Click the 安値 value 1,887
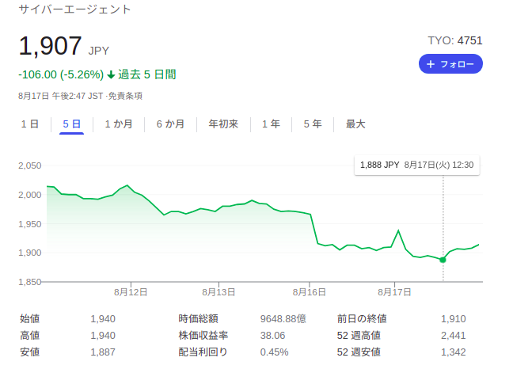The image size is (513, 369). [x=103, y=352]
